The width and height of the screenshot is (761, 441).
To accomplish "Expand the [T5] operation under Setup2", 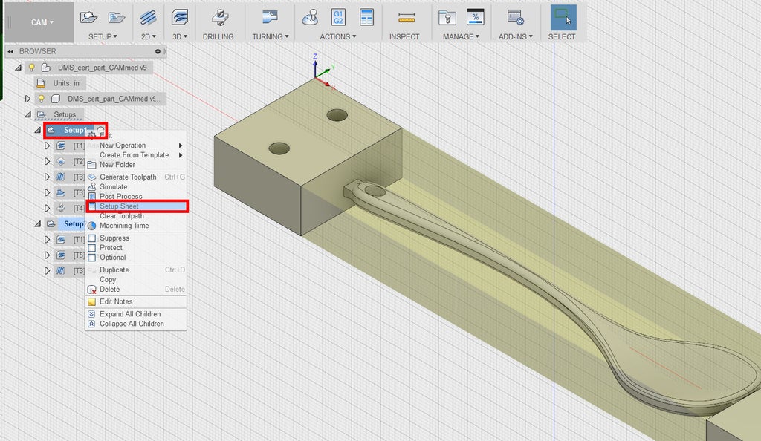I will (47, 255).
